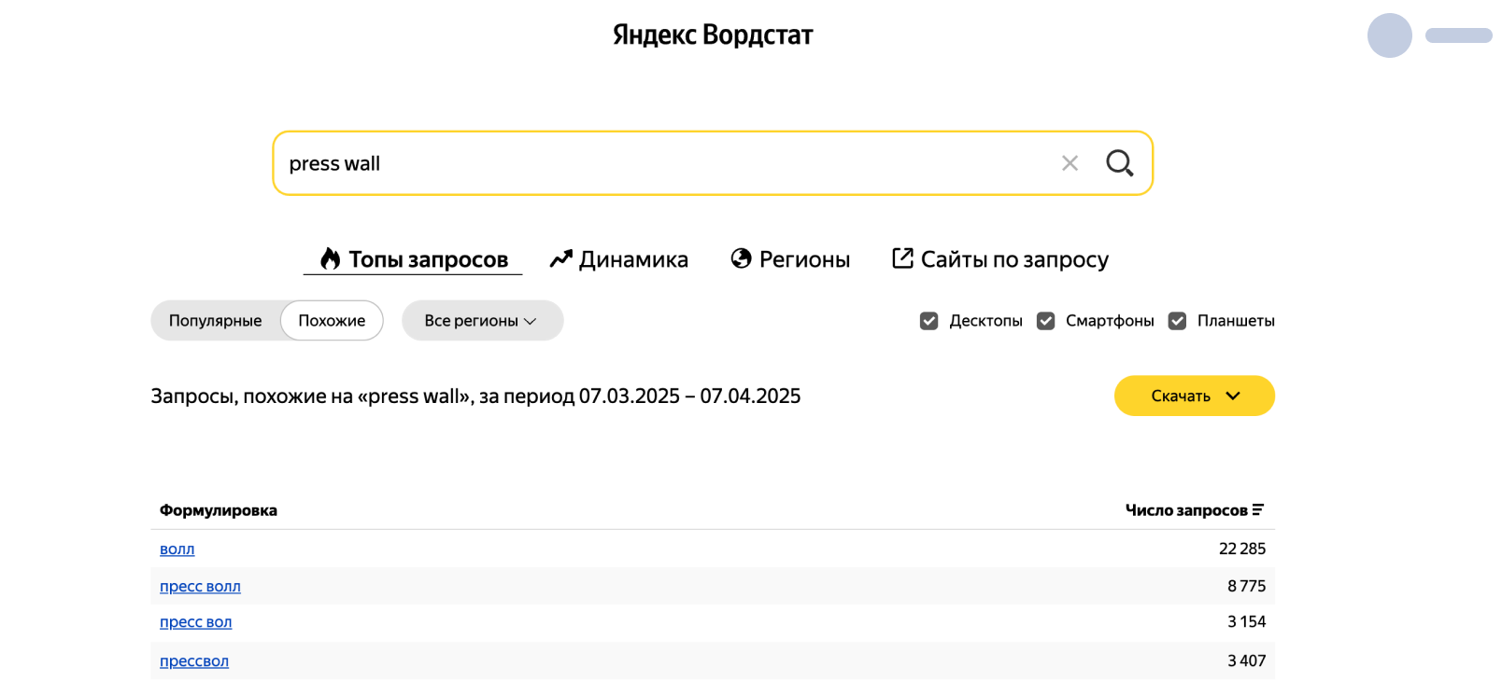
Task: Click the globe icon beside Регионы
Action: click(x=741, y=258)
